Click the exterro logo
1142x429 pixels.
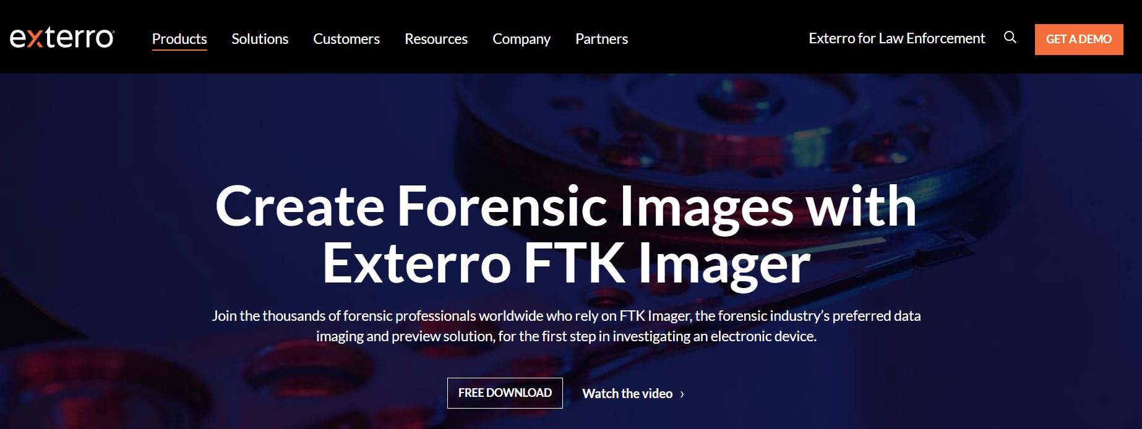coord(62,38)
